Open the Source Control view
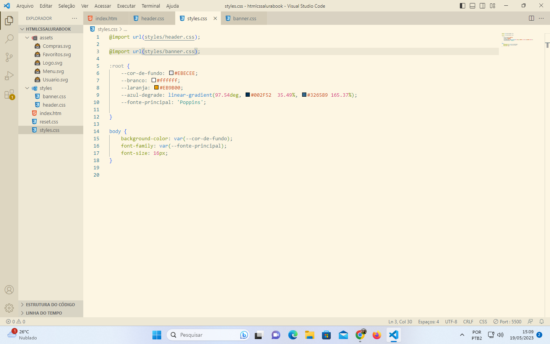Screen dimensions: 550x344 (x=9, y=57)
